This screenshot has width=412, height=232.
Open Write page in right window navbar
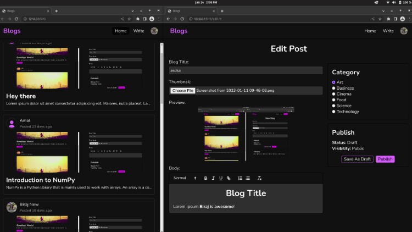[x=388, y=31]
